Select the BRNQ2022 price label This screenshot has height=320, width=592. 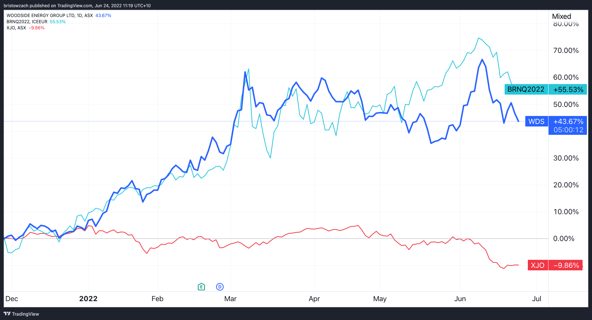[526, 90]
